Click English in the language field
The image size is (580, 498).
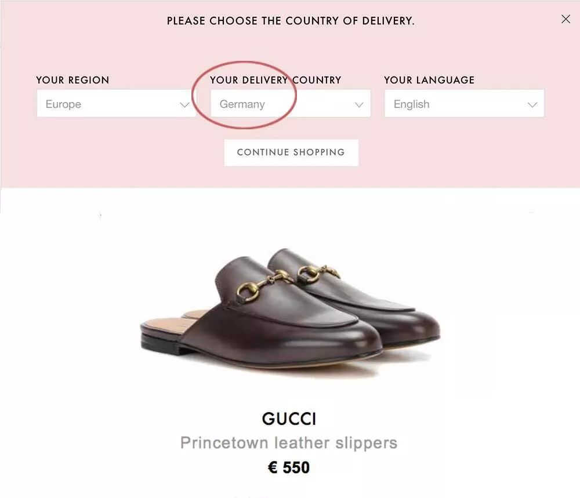point(411,104)
